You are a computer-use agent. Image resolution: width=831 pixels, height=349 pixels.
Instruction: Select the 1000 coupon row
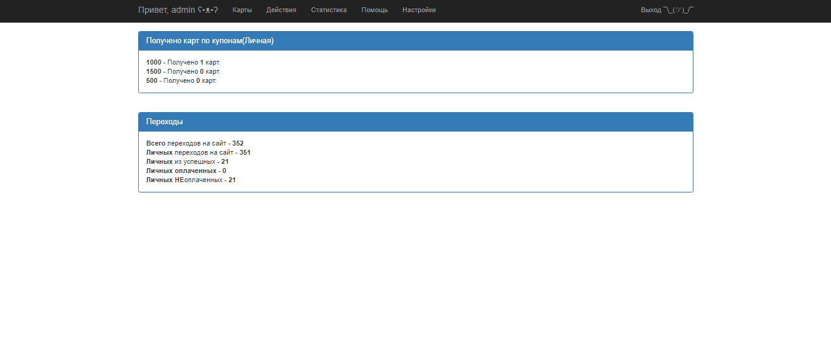coord(183,62)
